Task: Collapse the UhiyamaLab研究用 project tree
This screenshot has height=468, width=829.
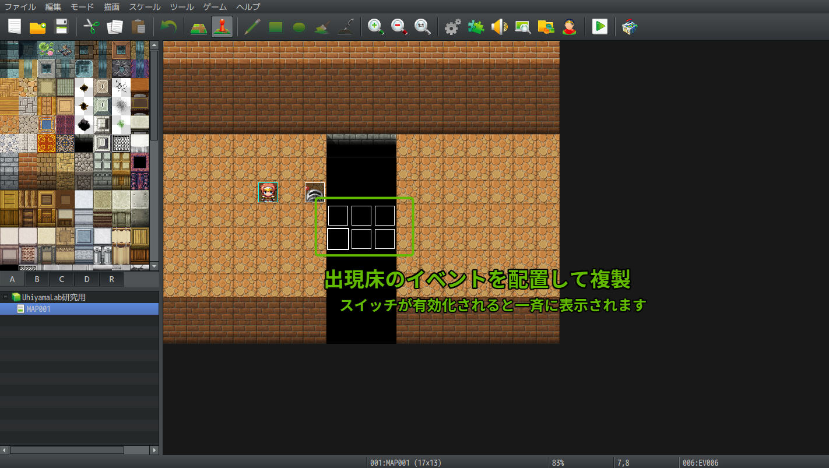Action: (x=6, y=297)
